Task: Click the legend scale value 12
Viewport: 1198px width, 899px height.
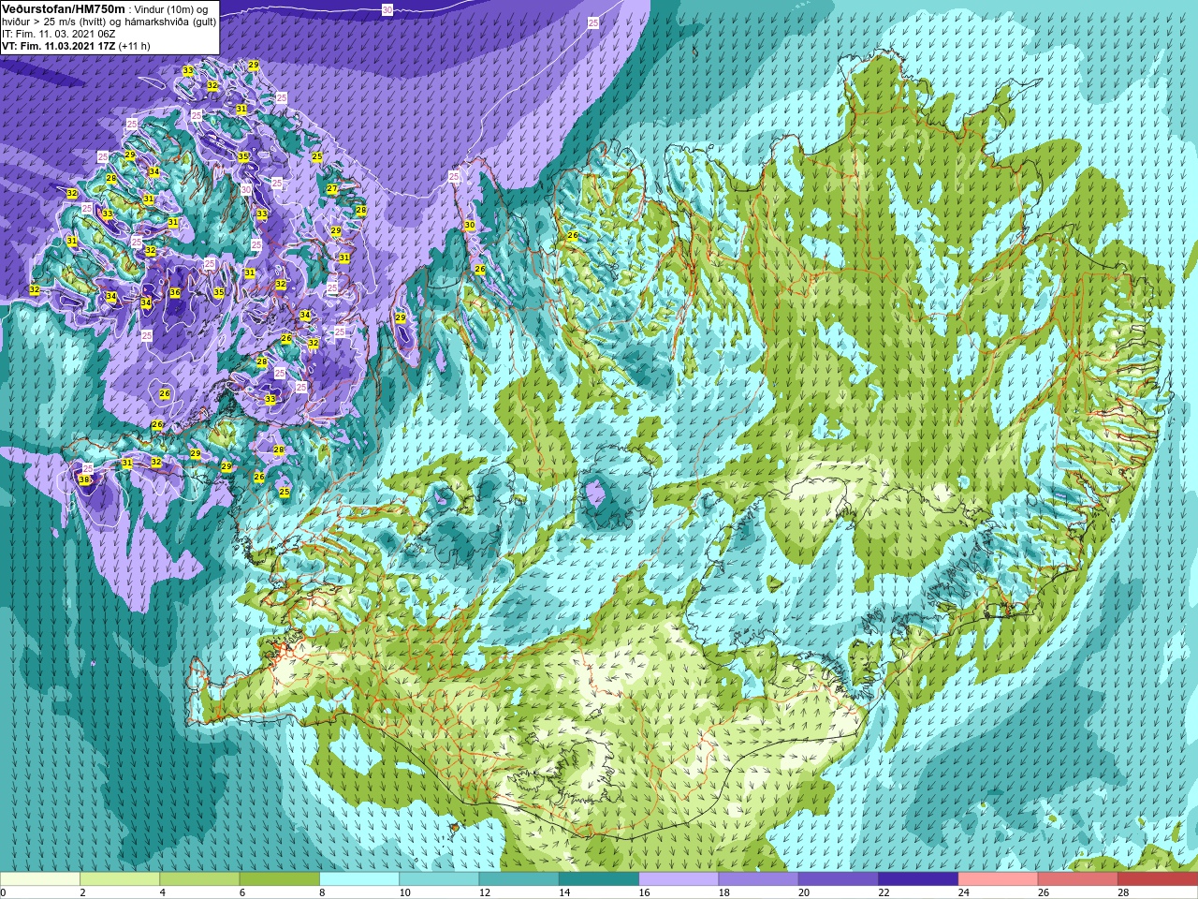Action: [484, 892]
